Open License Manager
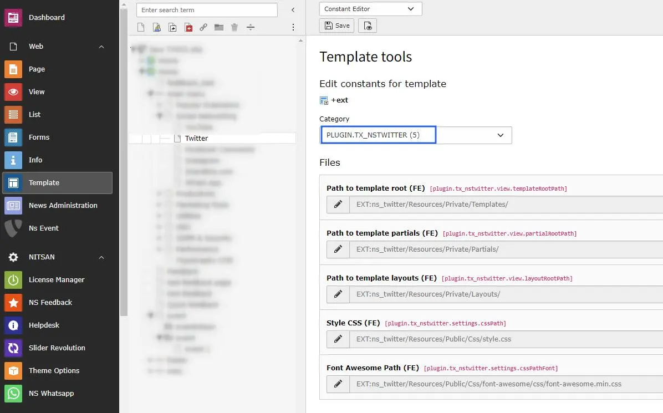The height and width of the screenshot is (413, 663). tap(57, 280)
